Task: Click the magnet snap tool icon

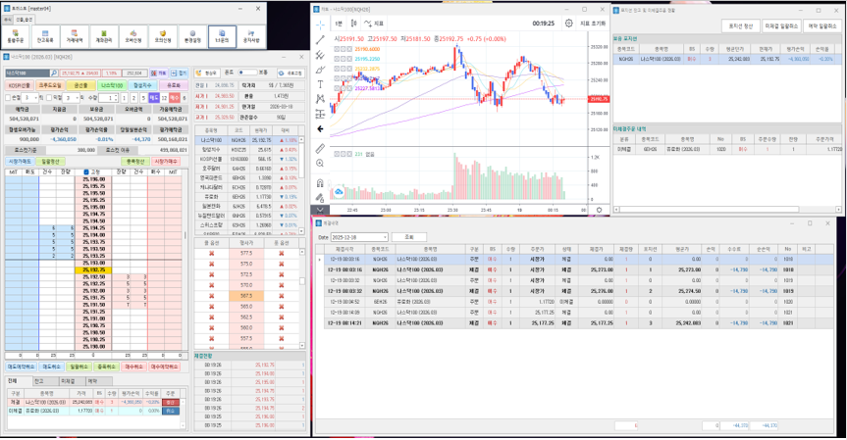Action: (x=320, y=182)
